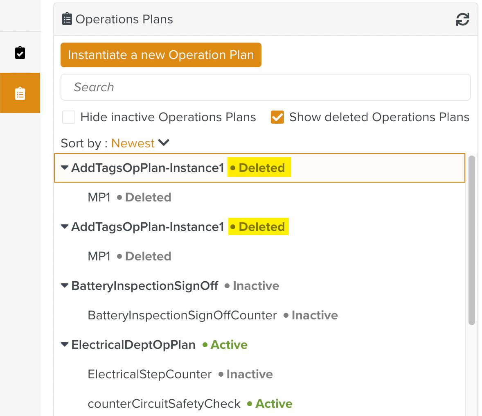Open the clipboard checkmark sidebar icon
The width and height of the screenshot is (482, 416).
point(20,53)
